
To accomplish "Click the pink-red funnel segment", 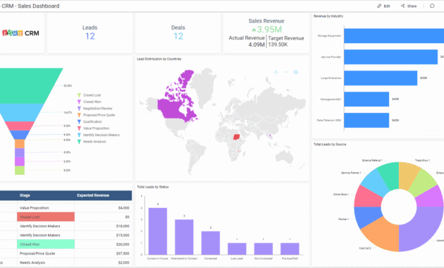I will click(x=20, y=126).
